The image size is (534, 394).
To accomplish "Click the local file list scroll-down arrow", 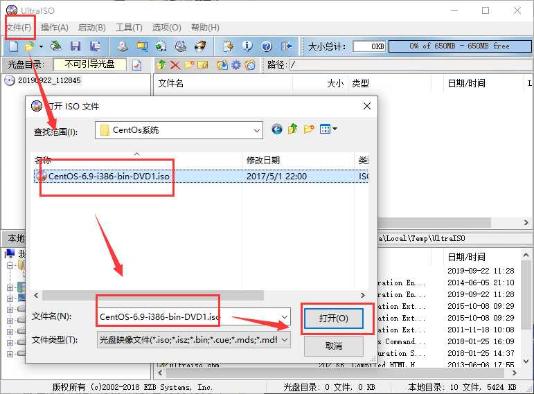I will click(526, 361).
